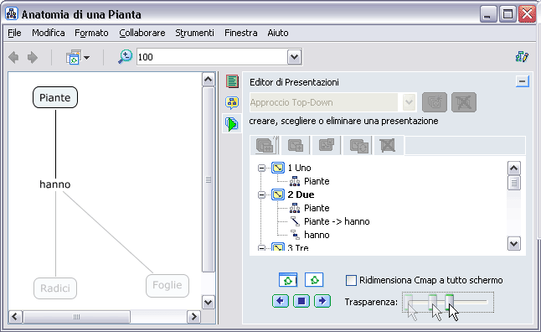Open the Formato menu
Image resolution: width=541 pixels, height=332 pixels.
click(91, 33)
